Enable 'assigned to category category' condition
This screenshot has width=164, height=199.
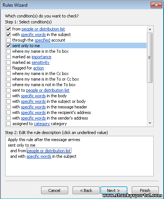pos(9,124)
